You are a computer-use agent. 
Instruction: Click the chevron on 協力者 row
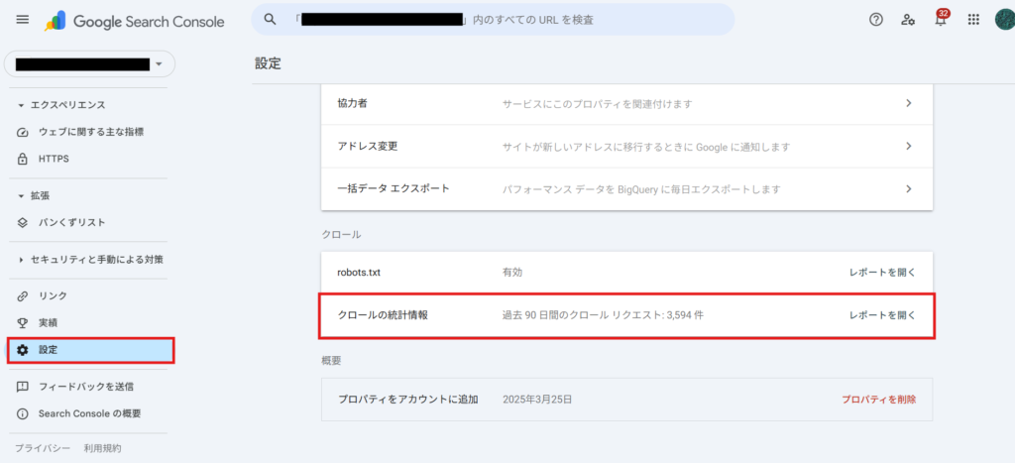pos(909,103)
